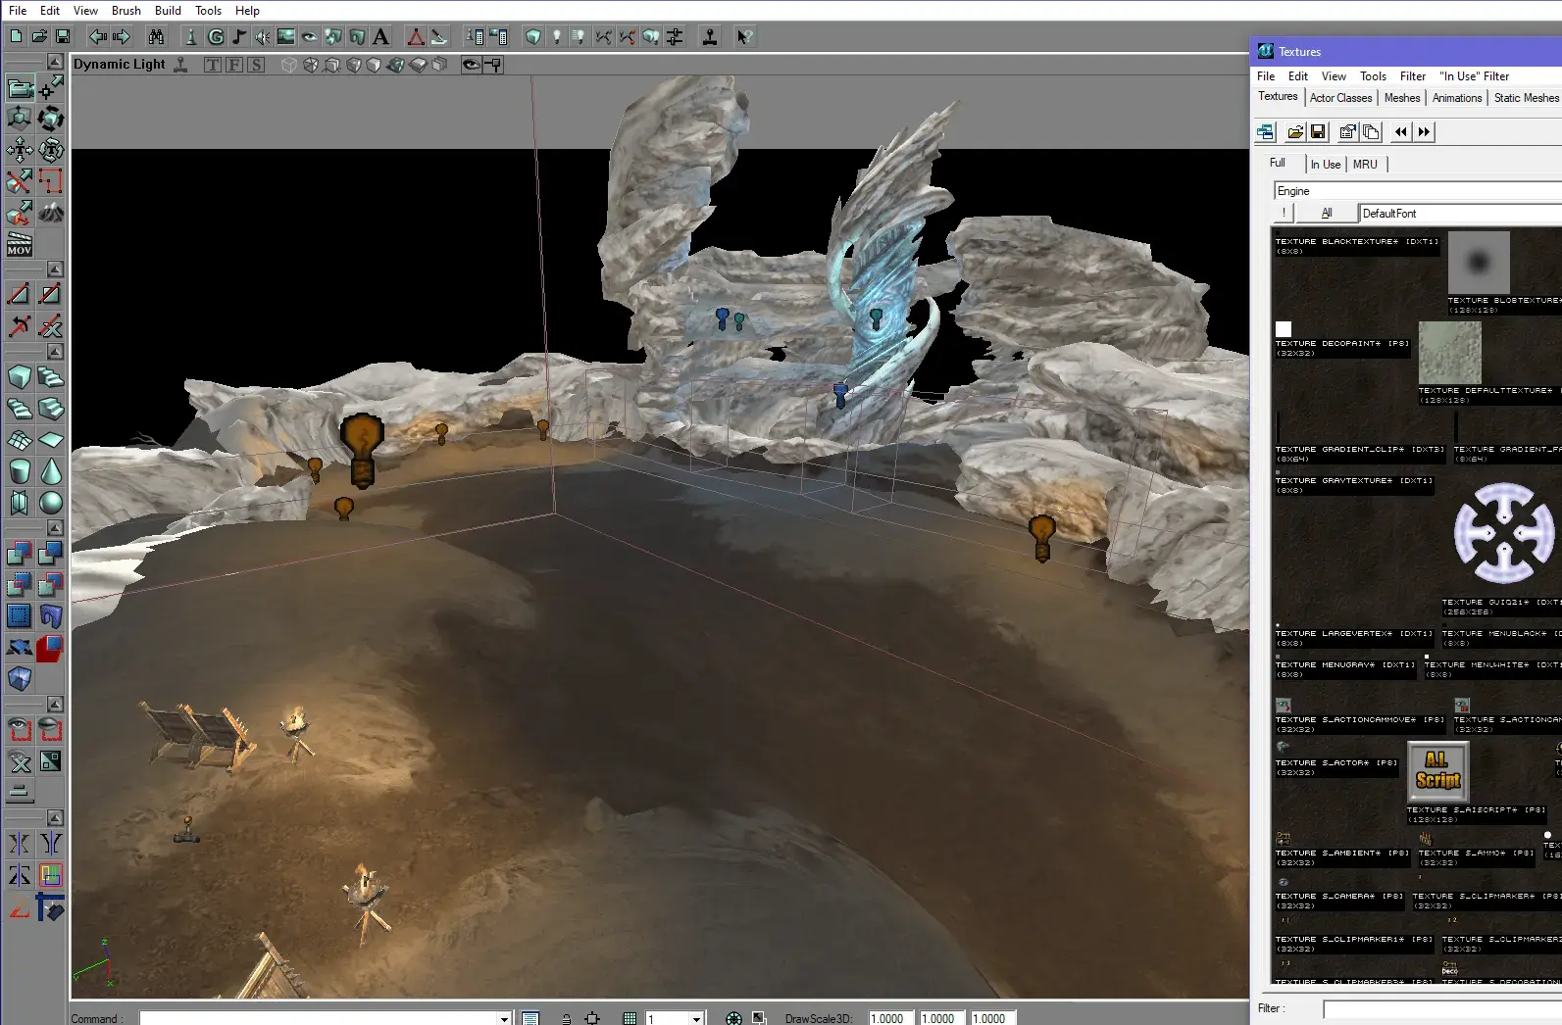1562x1025 pixels.
Task: Open the DefaultFont group combo box
Action: coord(1460,213)
